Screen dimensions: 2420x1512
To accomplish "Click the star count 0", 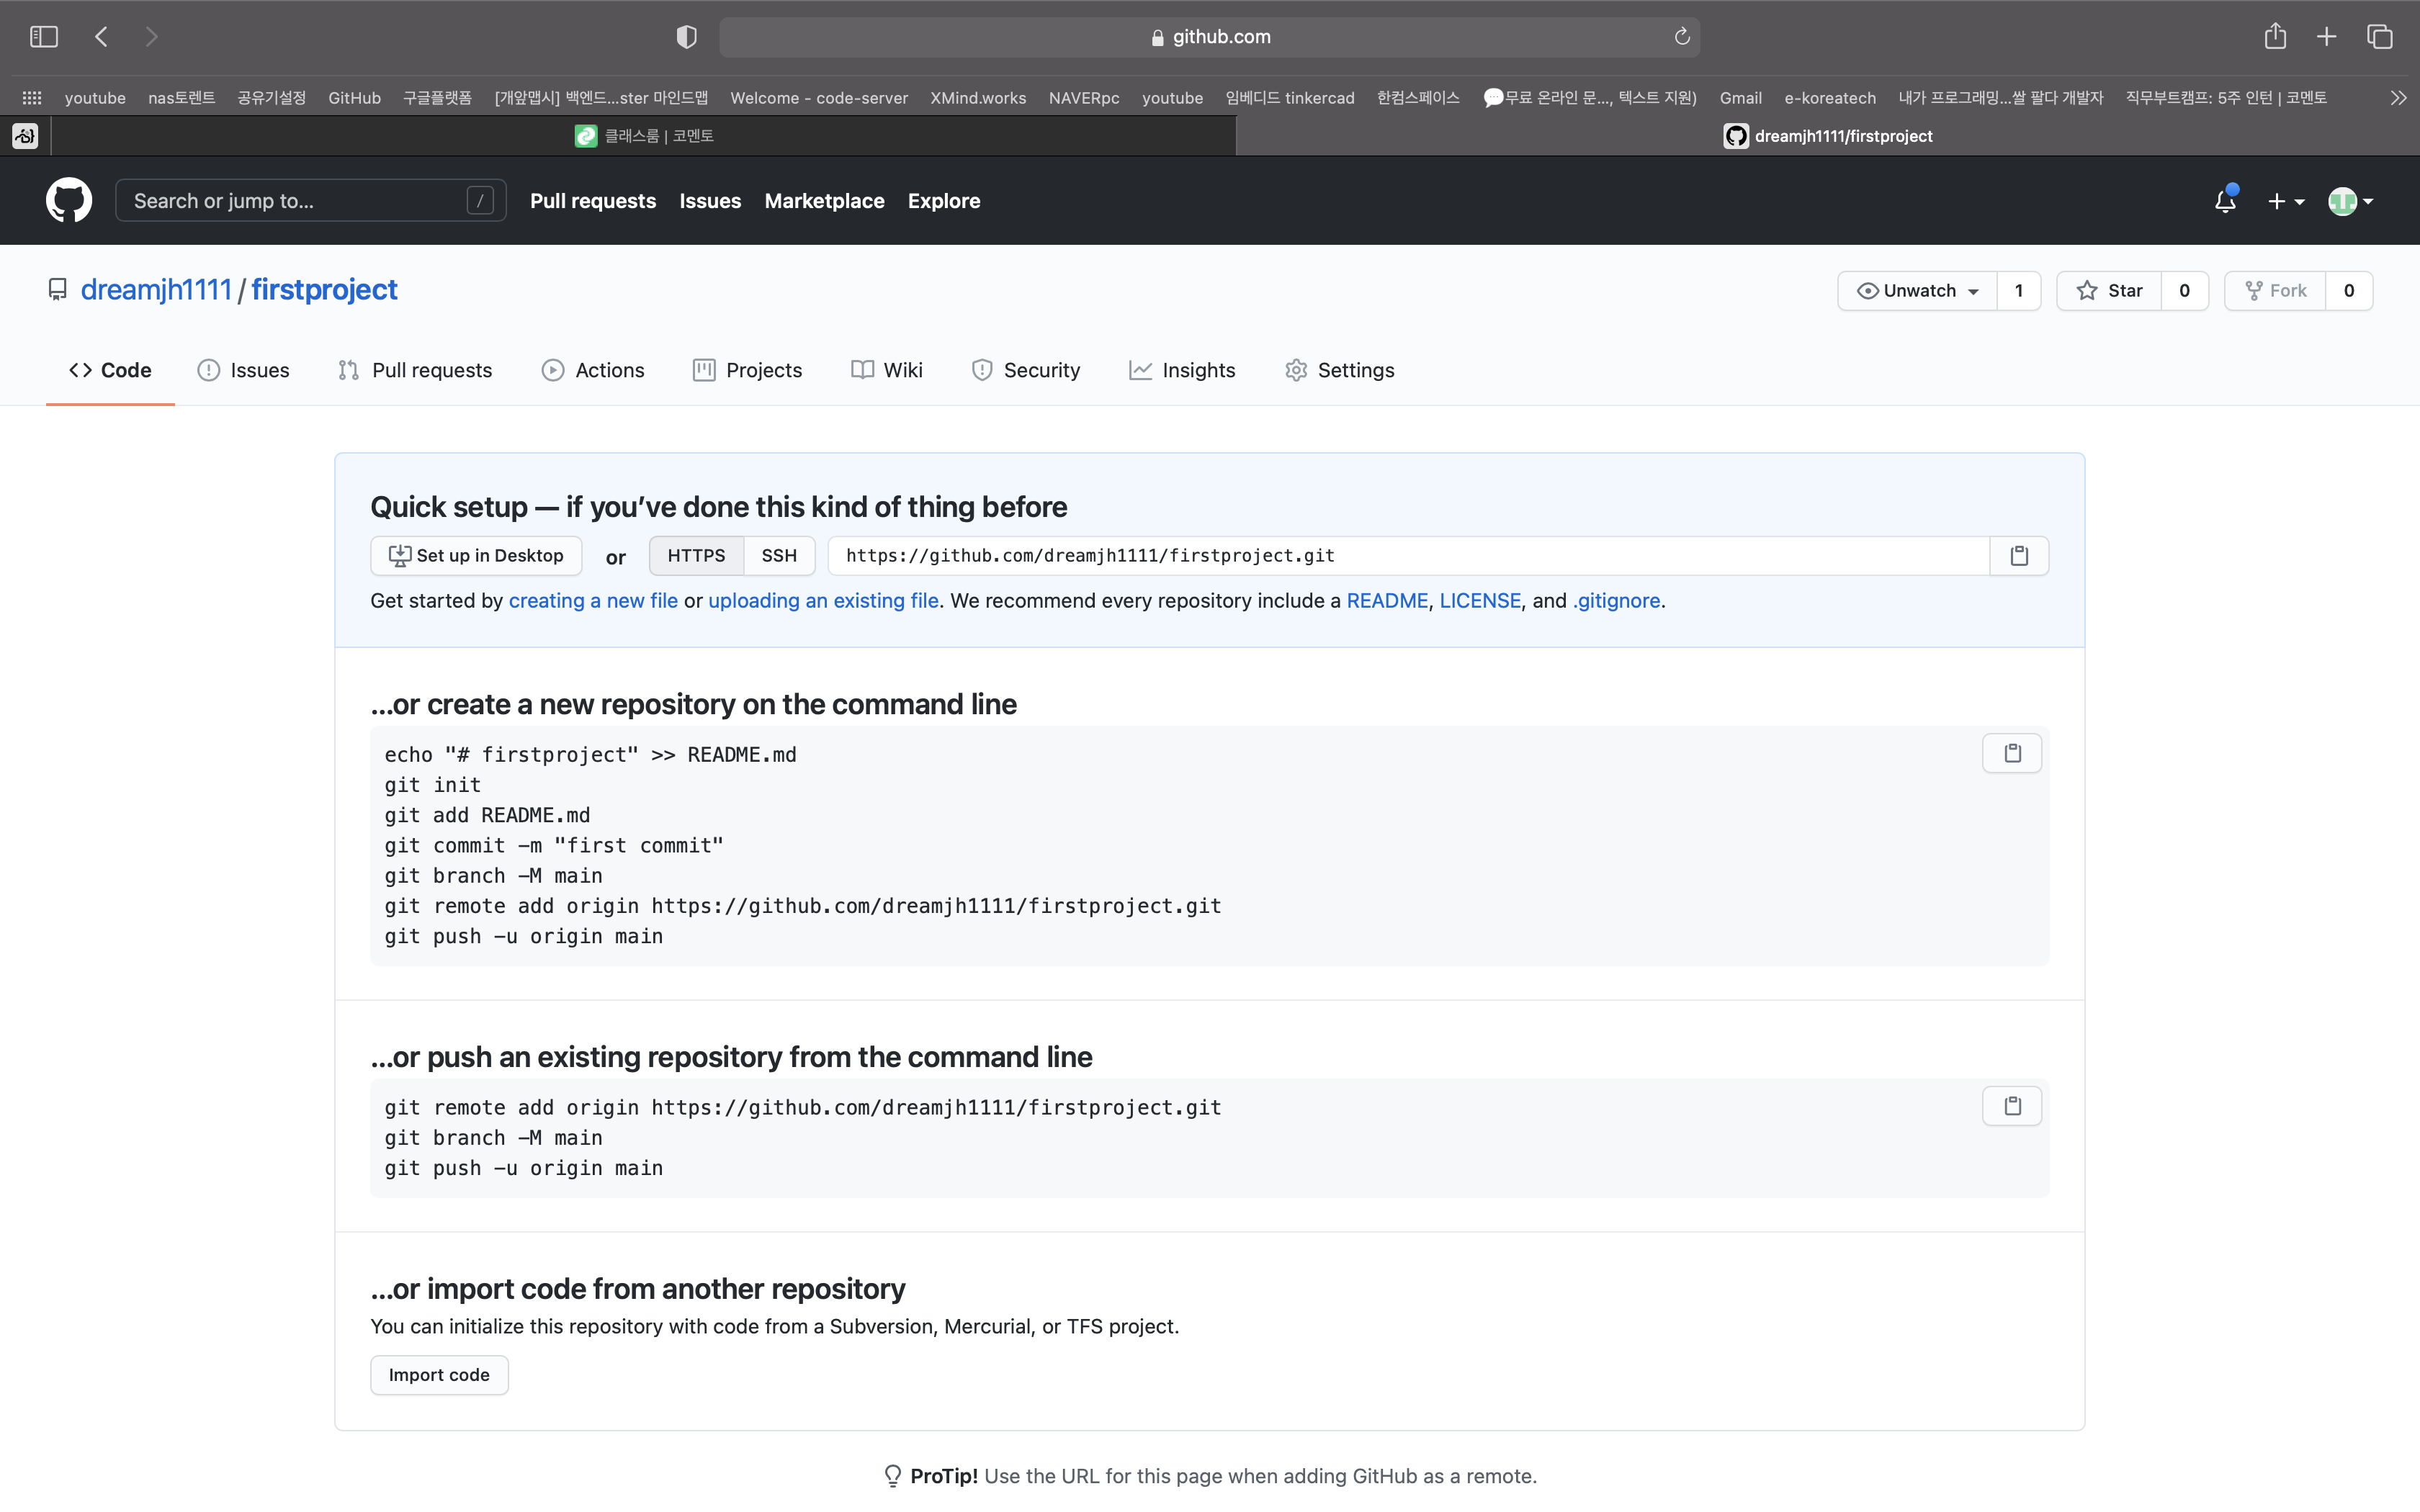I will pos(2185,291).
